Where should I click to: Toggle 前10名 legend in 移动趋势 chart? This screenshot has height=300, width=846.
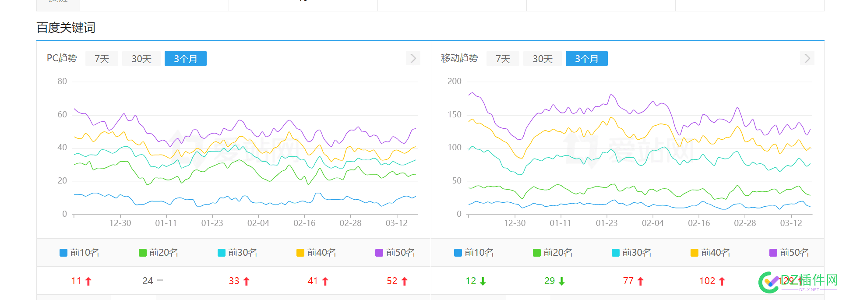click(x=474, y=253)
